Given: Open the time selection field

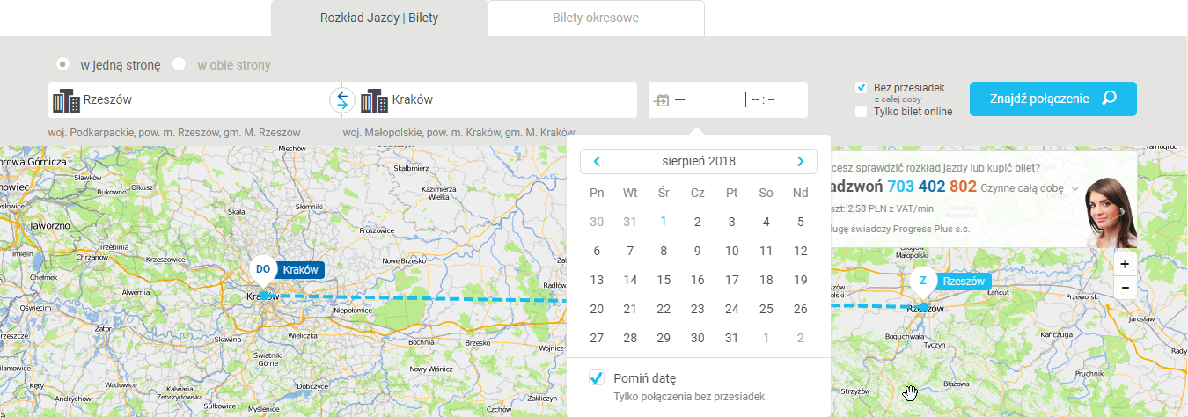Looking at the screenshot, I should tap(774, 100).
